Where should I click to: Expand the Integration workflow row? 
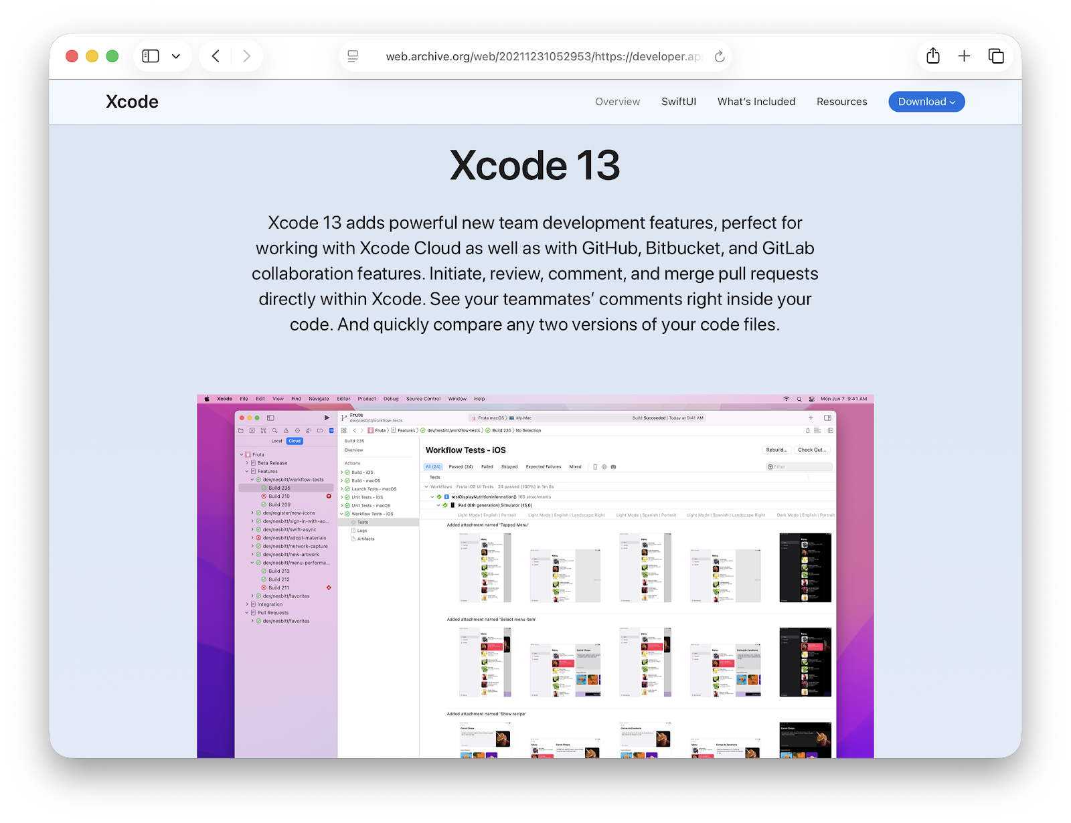(x=247, y=604)
